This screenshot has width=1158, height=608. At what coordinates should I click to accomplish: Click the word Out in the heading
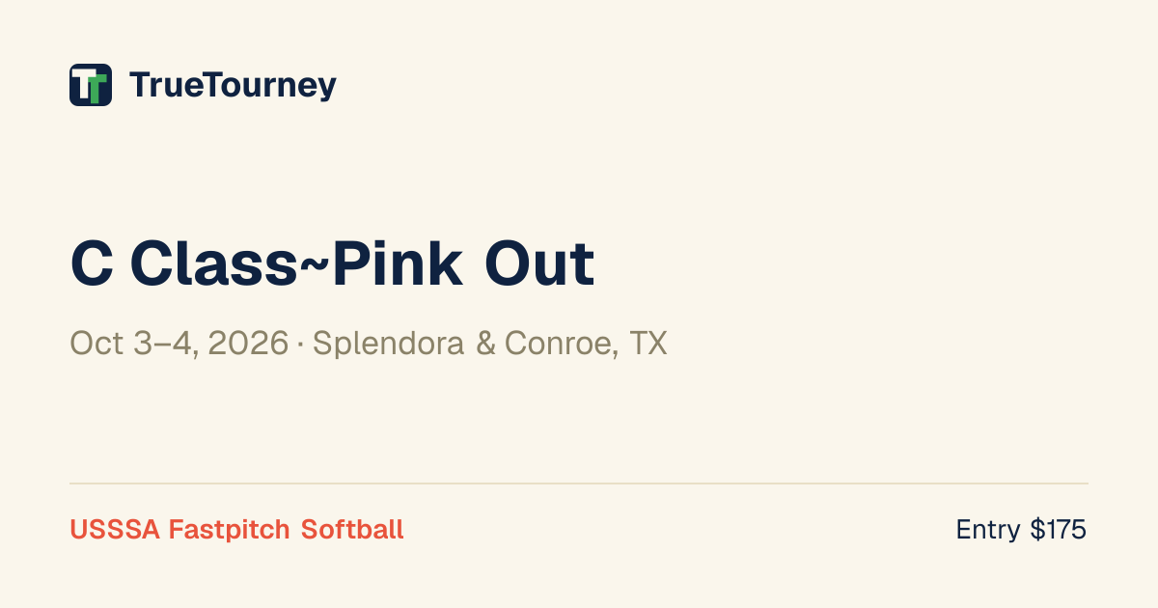point(539,263)
